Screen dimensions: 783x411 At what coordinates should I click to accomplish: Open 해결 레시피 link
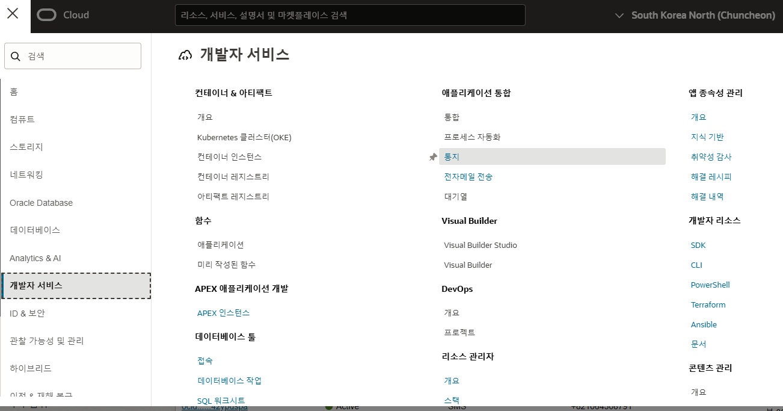point(711,177)
